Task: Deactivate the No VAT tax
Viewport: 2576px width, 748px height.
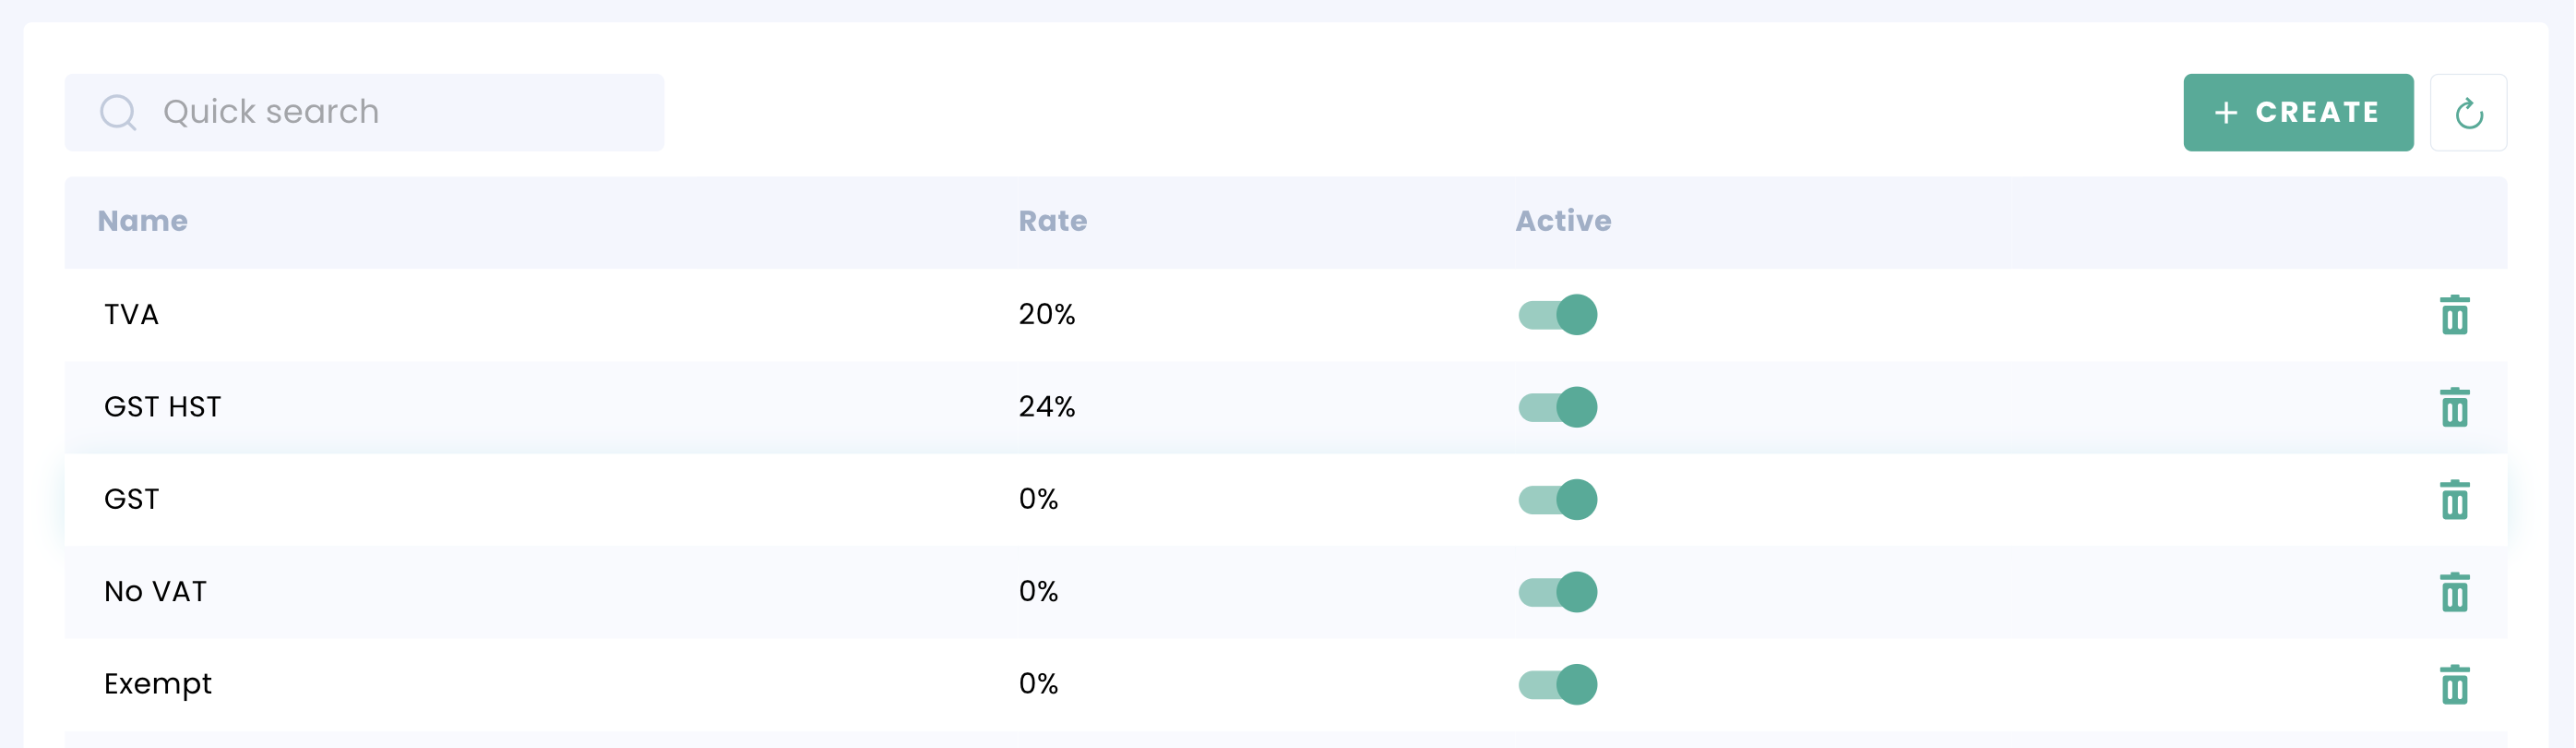Action: pos(1557,592)
